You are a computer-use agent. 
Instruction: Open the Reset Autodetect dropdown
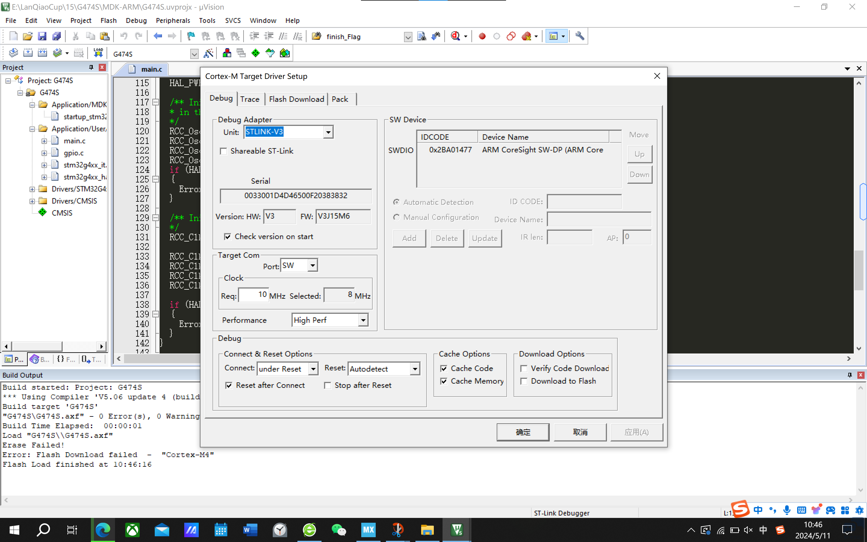[415, 369]
